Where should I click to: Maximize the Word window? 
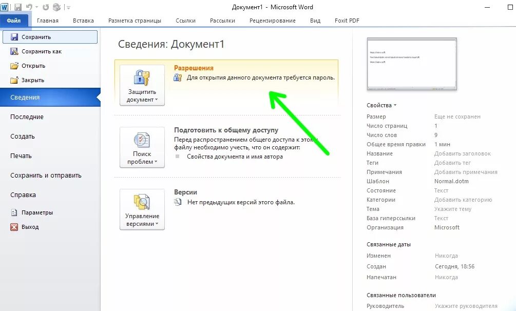(x=510, y=7)
